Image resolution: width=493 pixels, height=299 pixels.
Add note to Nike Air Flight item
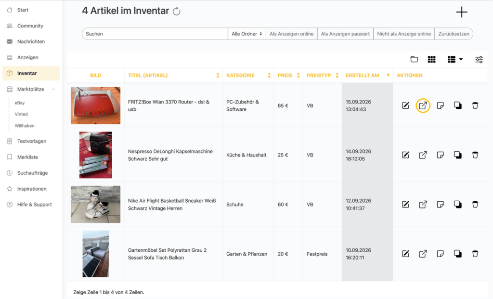[440, 204]
